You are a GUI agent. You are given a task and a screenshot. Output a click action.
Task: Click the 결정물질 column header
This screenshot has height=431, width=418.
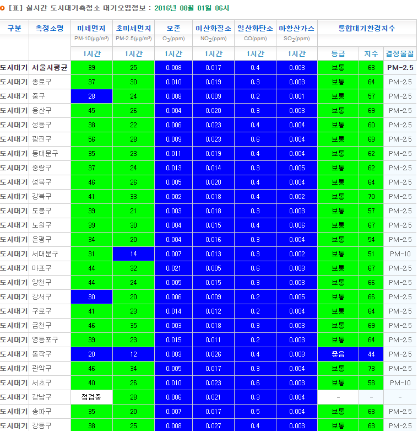[400, 53]
